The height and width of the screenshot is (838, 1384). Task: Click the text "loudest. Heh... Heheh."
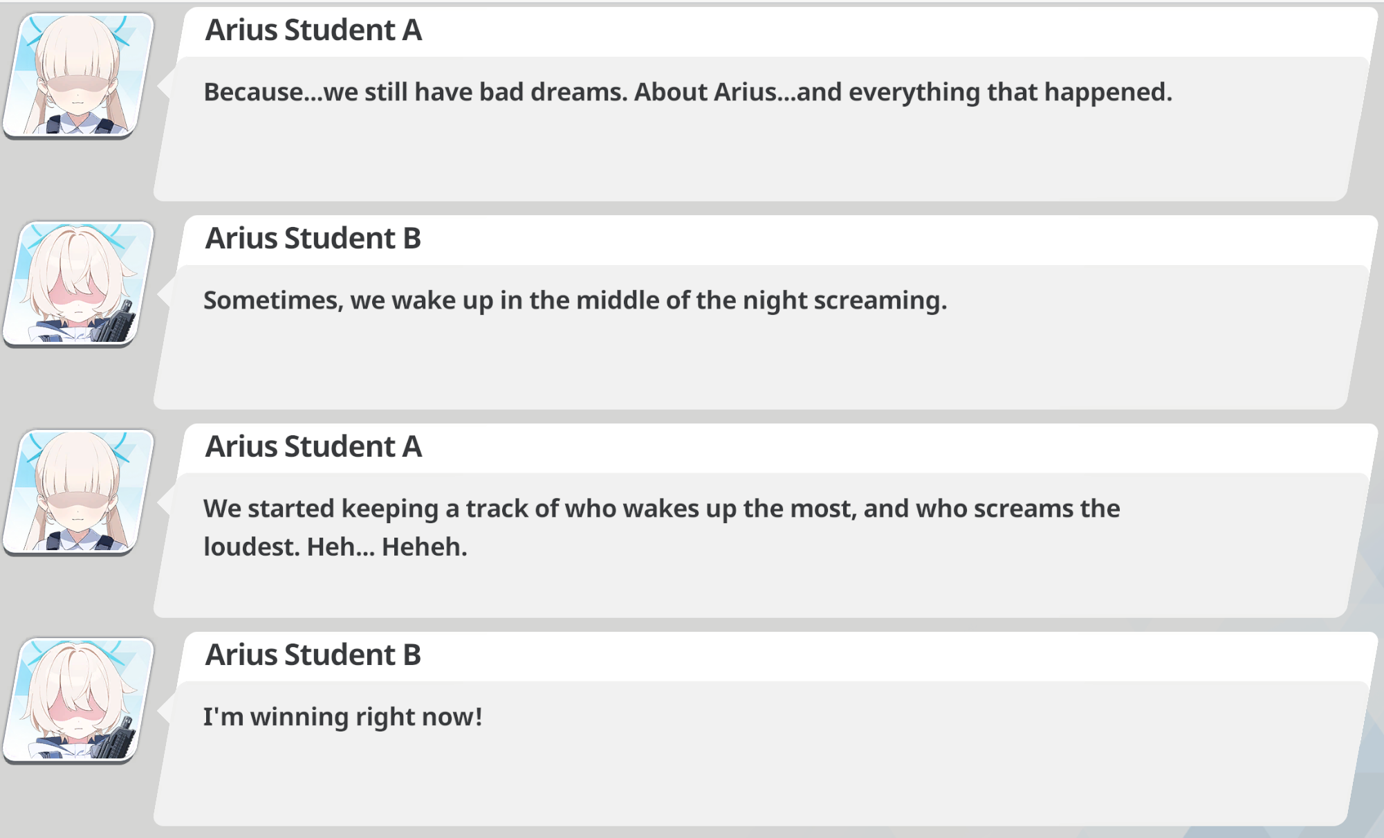point(335,547)
